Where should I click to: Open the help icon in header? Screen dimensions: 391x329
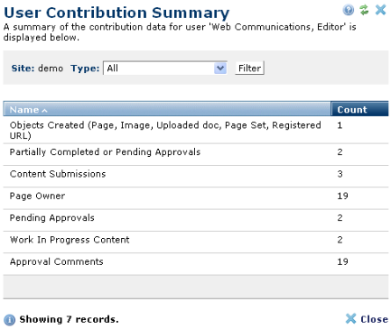coord(349,10)
